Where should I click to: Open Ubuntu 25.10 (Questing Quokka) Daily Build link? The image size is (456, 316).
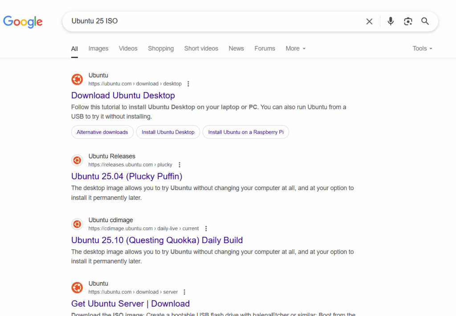[157, 240]
